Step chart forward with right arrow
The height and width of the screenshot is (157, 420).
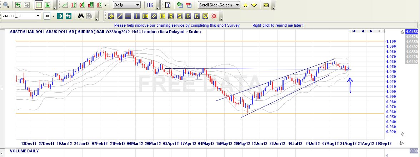tap(371, 31)
